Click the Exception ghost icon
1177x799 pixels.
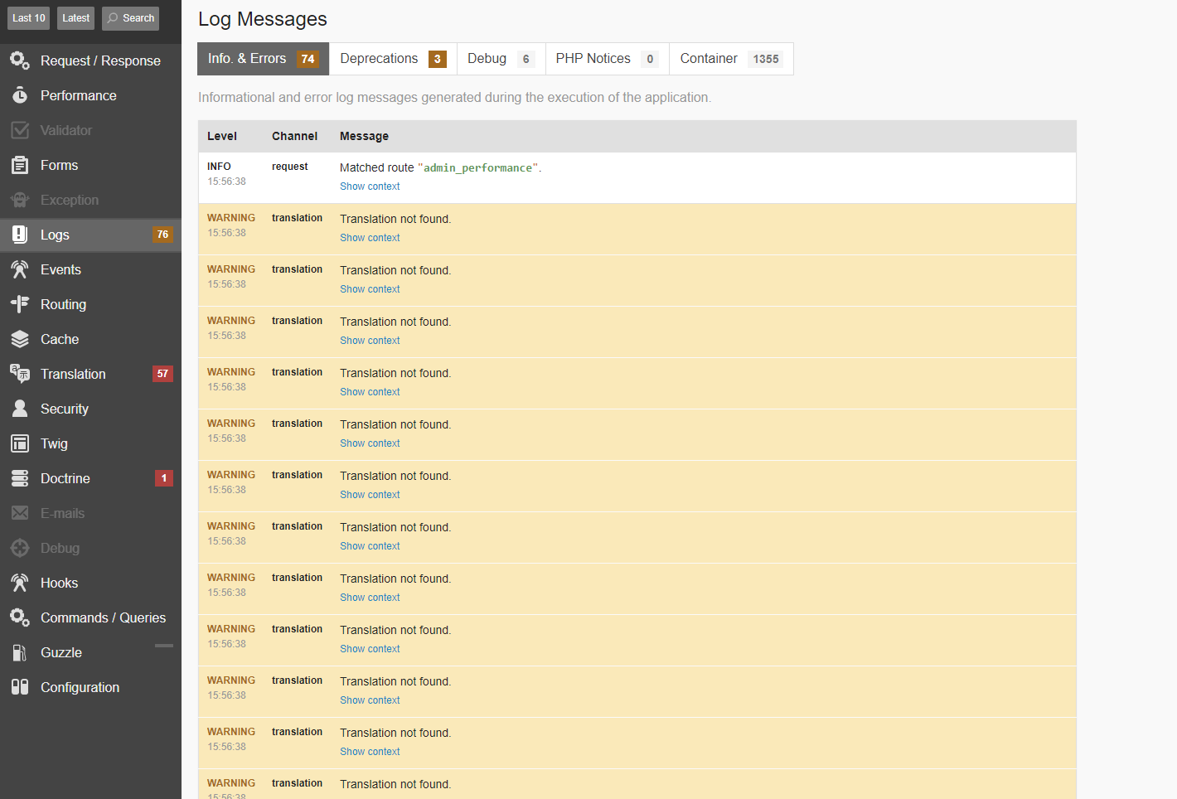tap(20, 200)
